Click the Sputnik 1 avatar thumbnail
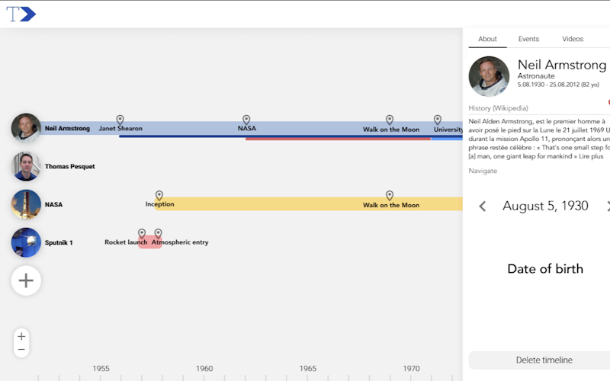 (26, 242)
